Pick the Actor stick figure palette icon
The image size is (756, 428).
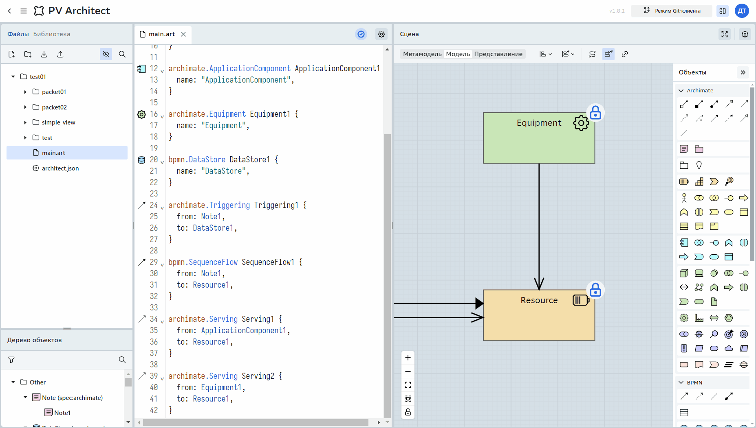coord(684,198)
